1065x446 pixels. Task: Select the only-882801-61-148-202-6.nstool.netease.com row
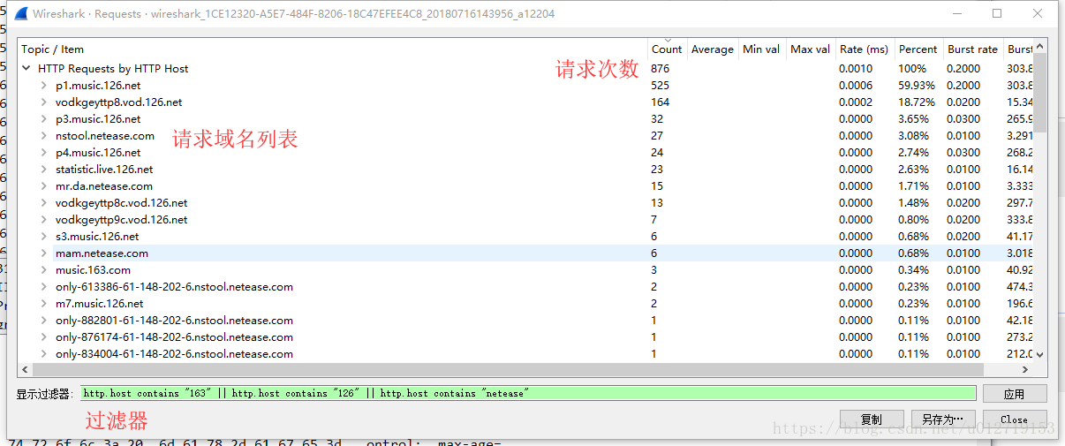(526, 321)
